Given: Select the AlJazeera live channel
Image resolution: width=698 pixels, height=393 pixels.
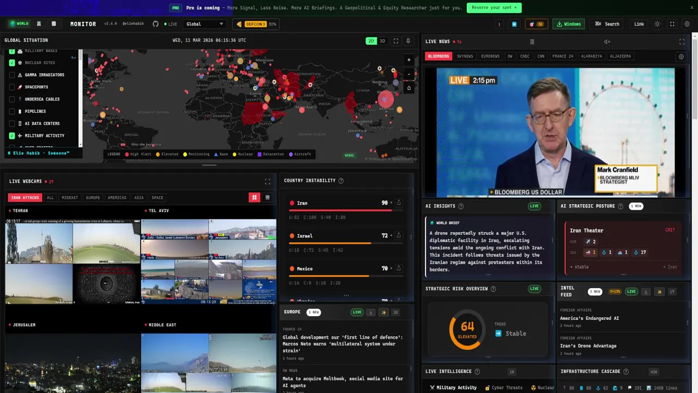Looking at the screenshot, I should pyautogui.click(x=621, y=56).
